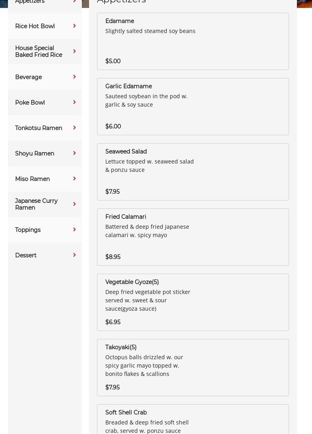Choose the Edamame menu item
The image size is (312, 434).
193,41
